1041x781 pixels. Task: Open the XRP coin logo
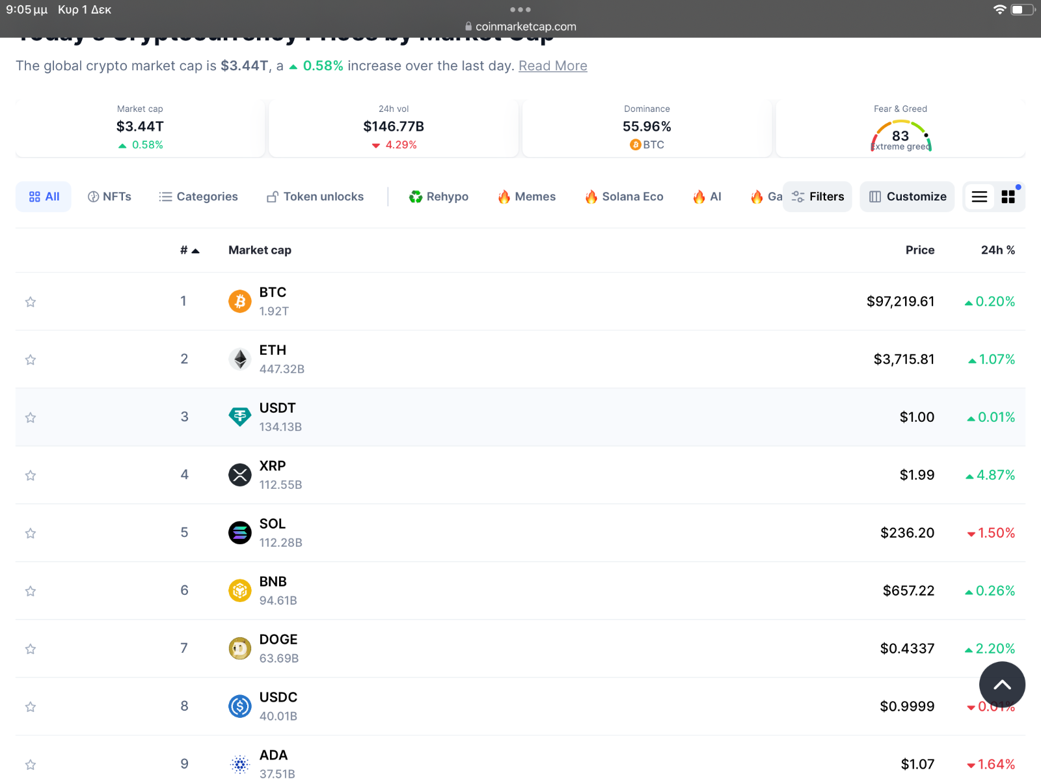tap(240, 475)
